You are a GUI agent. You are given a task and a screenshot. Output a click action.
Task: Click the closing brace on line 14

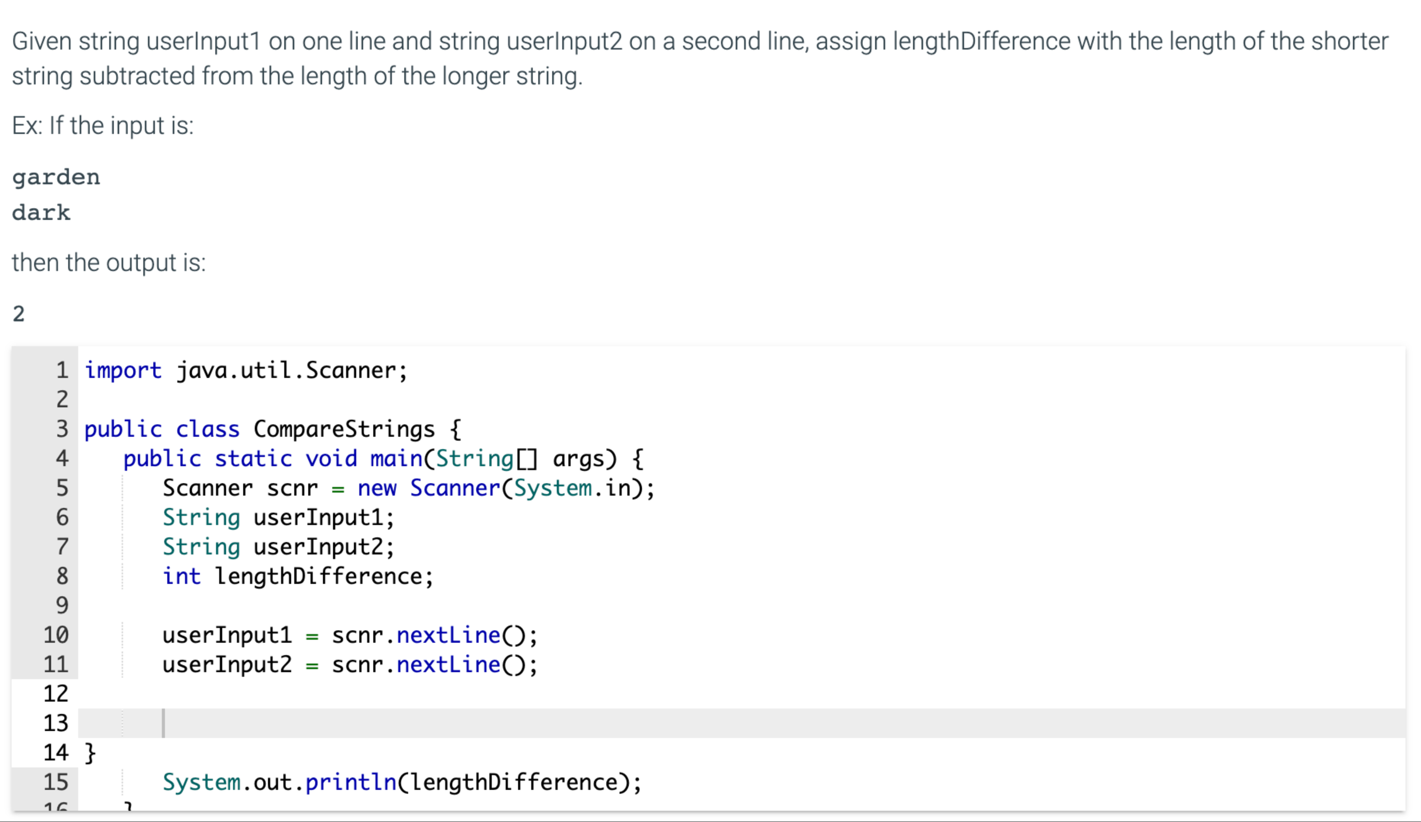pos(90,752)
